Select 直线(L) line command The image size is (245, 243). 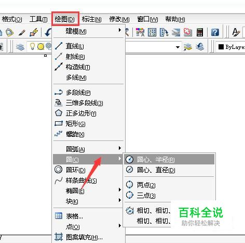click(x=89, y=46)
